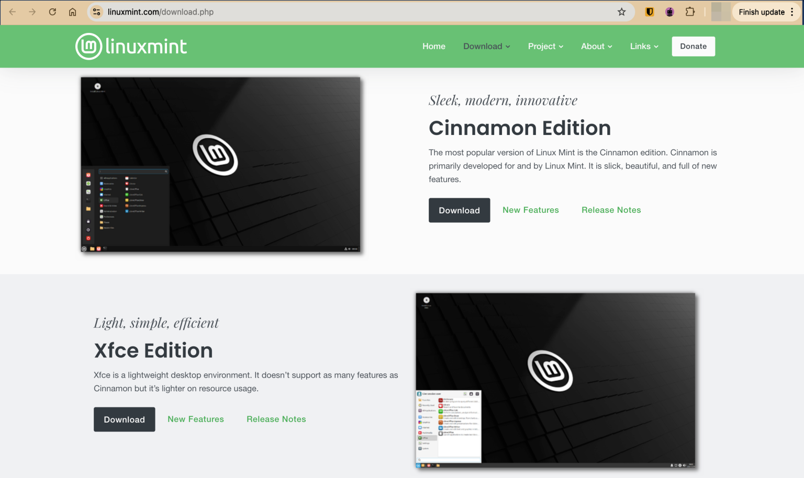Select Home in the navigation bar

click(433, 46)
